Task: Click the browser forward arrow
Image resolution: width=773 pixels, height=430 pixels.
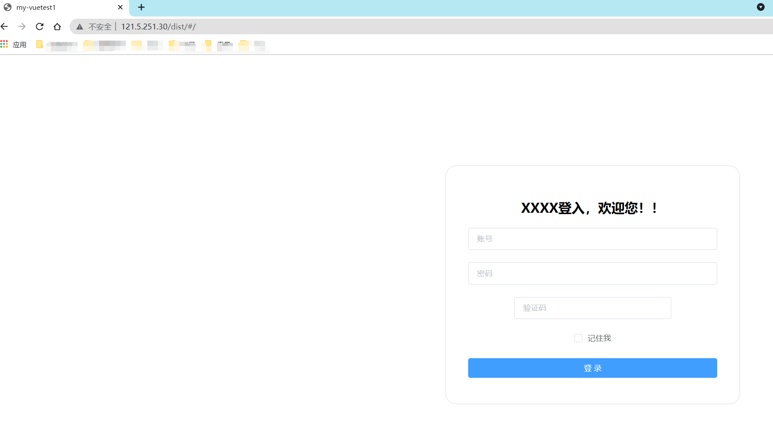Action: [x=22, y=27]
